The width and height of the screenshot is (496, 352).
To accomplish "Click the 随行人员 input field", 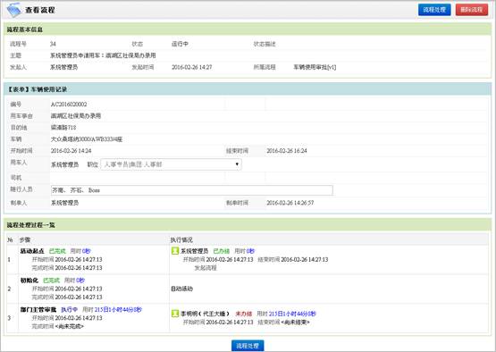I will coord(191,190).
